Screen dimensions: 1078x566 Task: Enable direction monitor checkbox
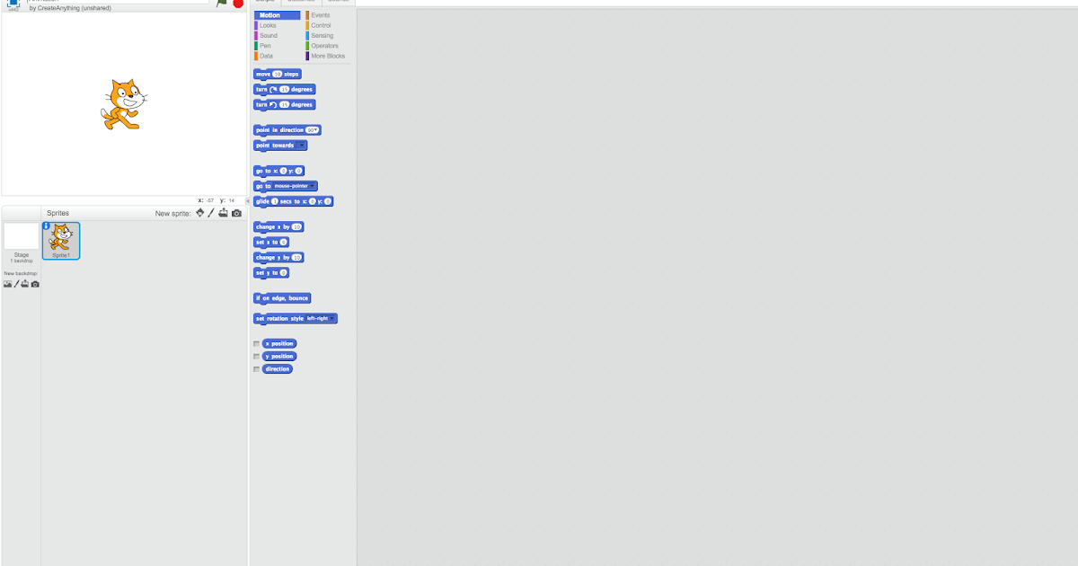[257, 369]
